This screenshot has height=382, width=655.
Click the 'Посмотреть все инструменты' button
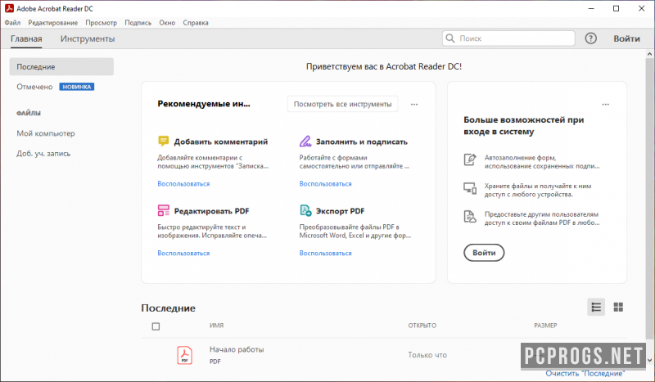click(342, 104)
